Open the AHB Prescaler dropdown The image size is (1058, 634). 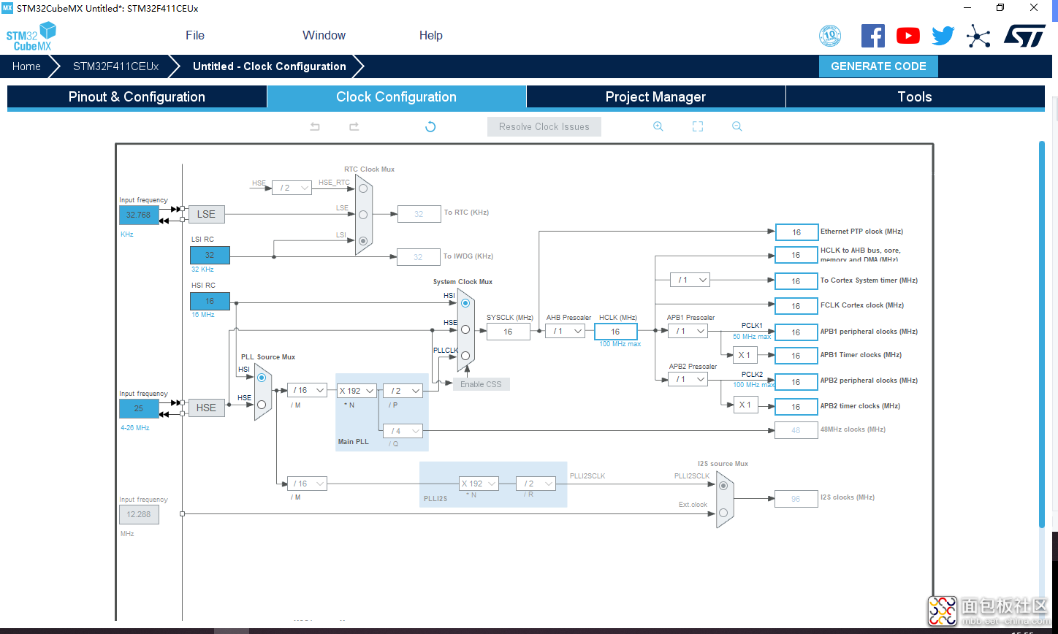click(x=566, y=331)
